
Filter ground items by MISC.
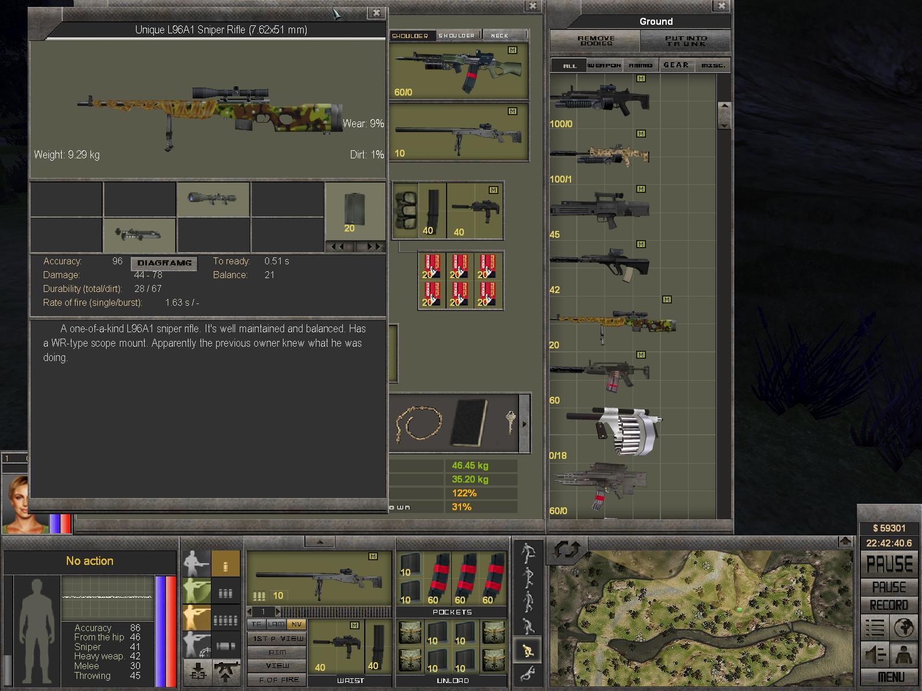coord(713,66)
